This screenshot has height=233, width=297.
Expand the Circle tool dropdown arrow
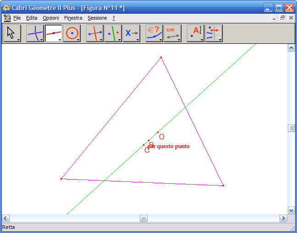[x=78, y=40]
